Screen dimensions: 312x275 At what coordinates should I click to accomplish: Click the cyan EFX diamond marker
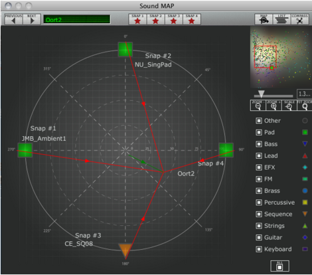pyautogui.click(x=305, y=167)
